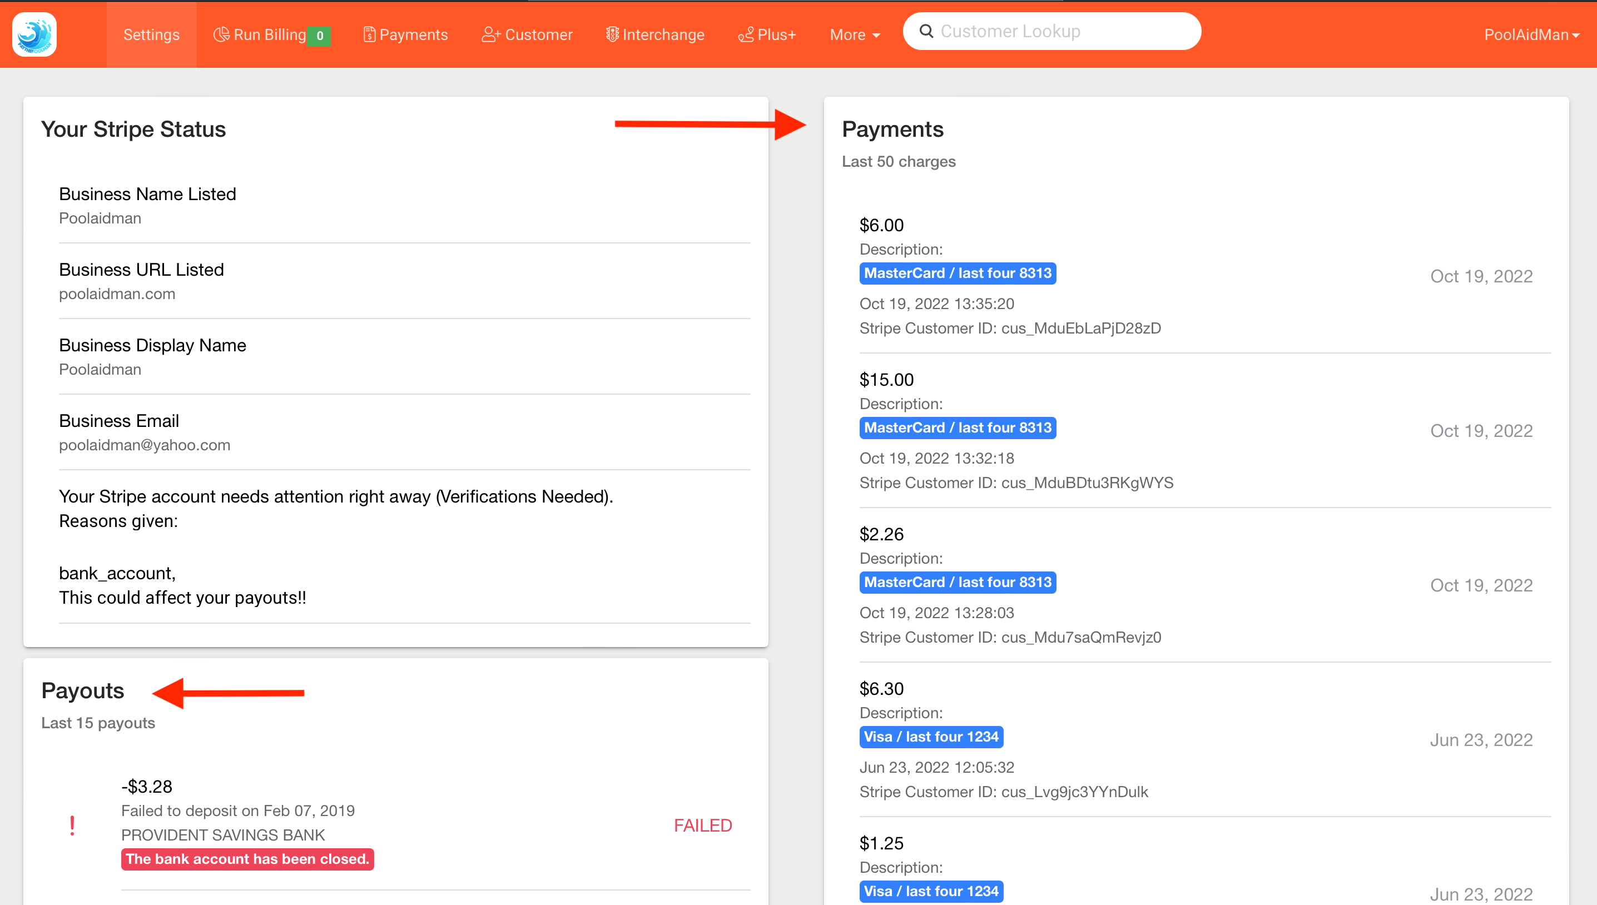The height and width of the screenshot is (905, 1597).
Task: Click the Interchange navbar icon
Action: click(612, 34)
